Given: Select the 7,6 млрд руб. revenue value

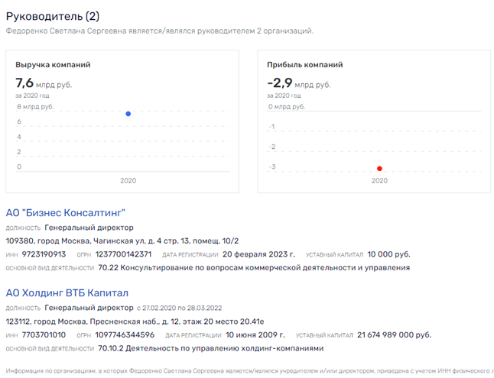Looking at the screenshot, I should coord(44,83).
